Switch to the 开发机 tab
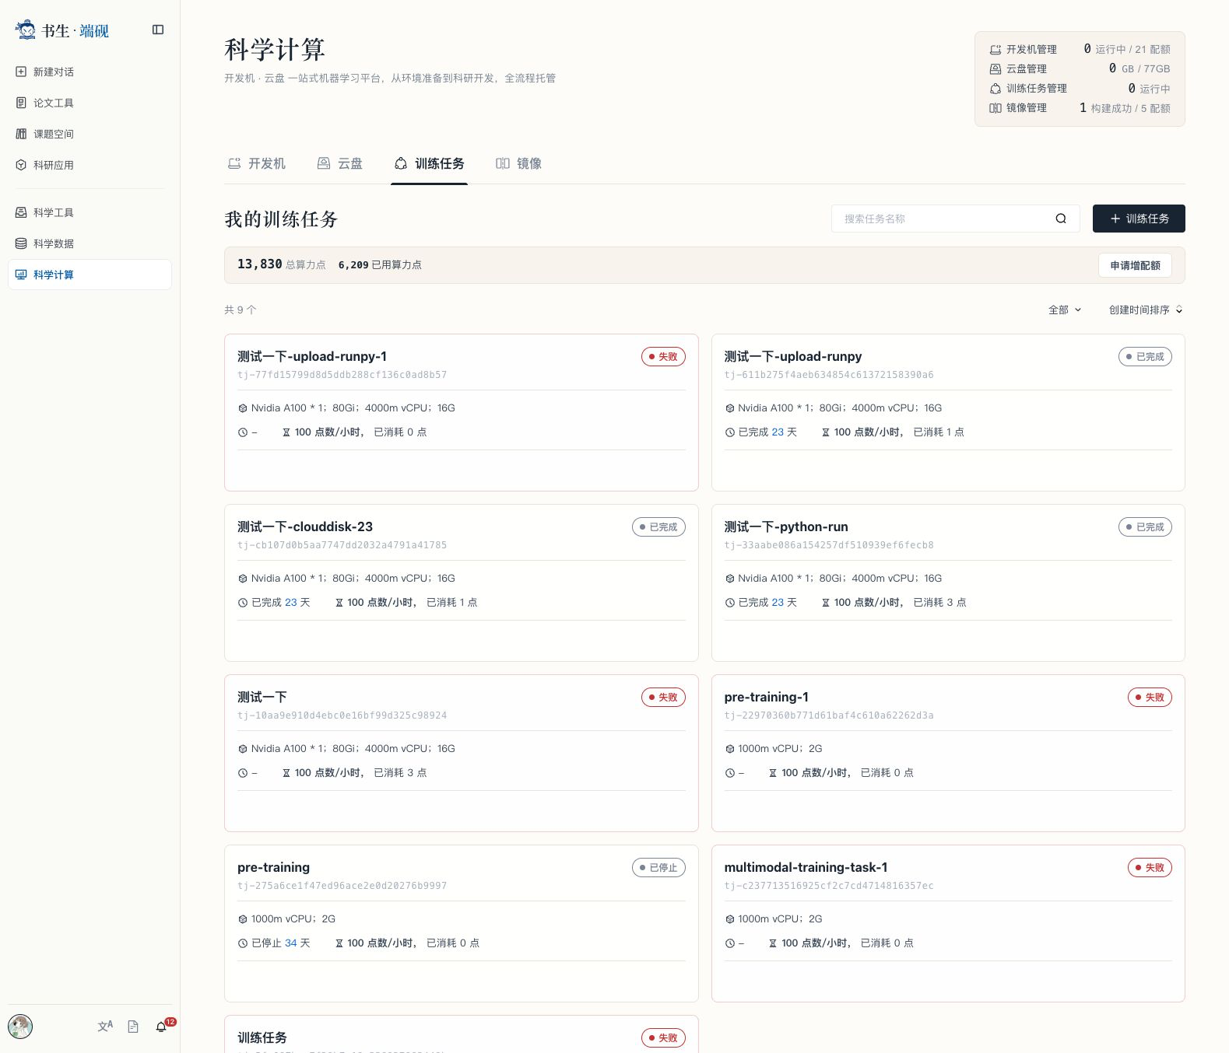 [x=256, y=163]
